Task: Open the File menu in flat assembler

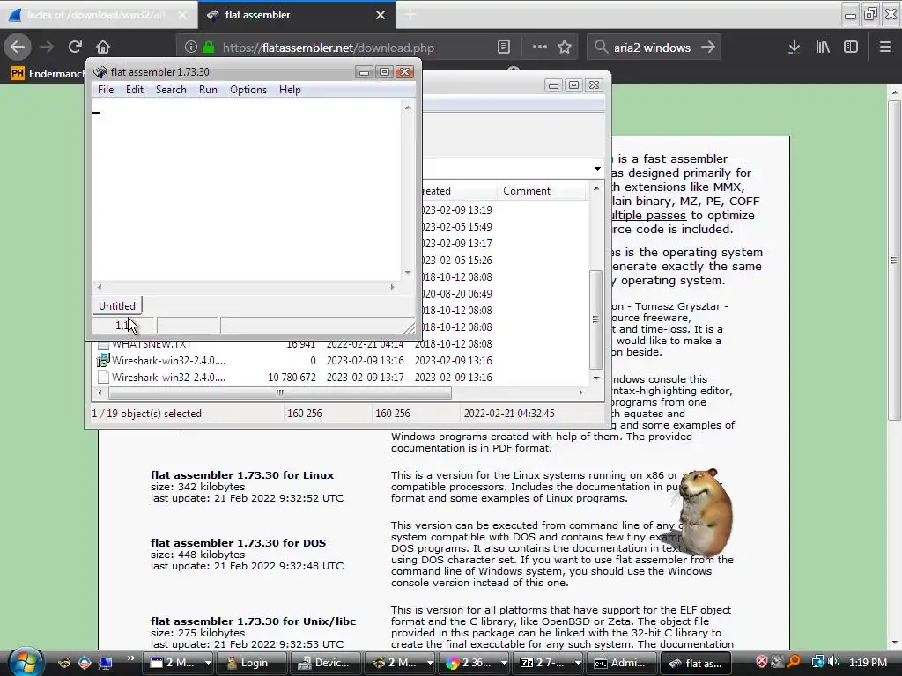Action: (106, 90)
